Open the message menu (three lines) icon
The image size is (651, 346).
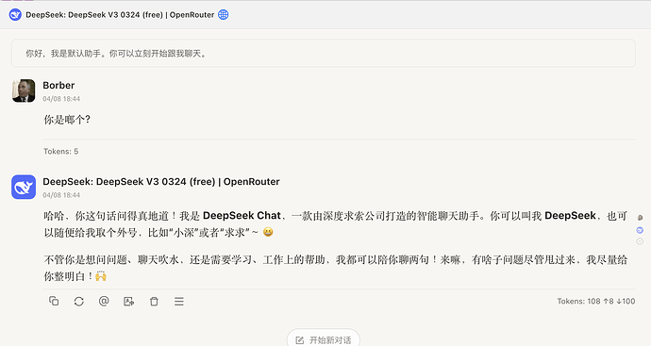click(x=179, y=301)
